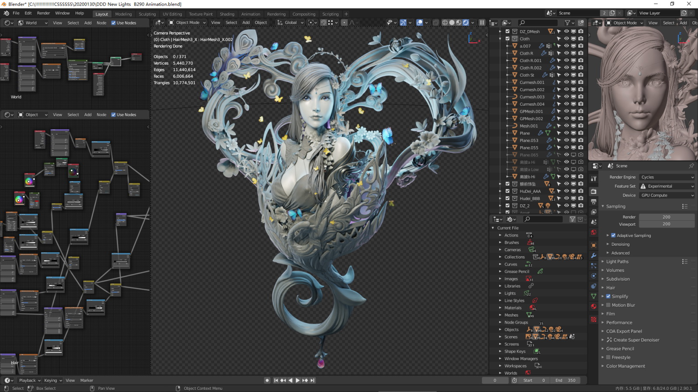Open the Scene properties tab
The image size is (698, 392).
point(594,222)
